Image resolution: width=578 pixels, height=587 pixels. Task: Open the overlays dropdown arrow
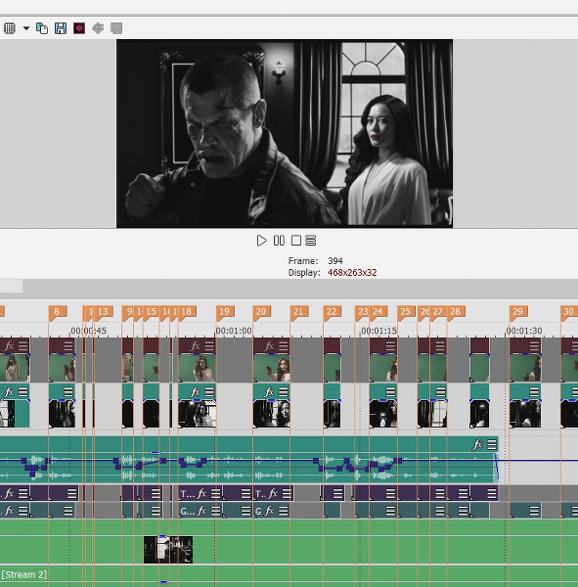click(x=26, y=28)
